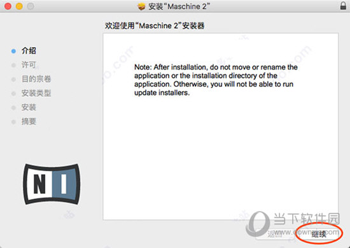Click the blue bullet beside 介绍
Viewport: 350px width, 248px height.
(13, 51)
